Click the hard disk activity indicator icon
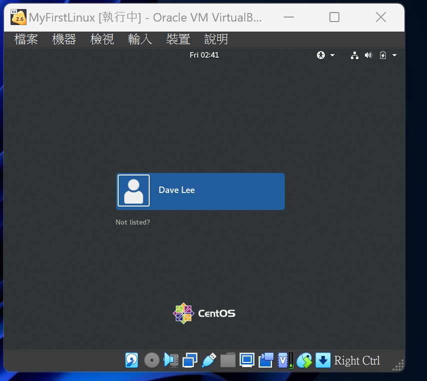 coord(132,360)
